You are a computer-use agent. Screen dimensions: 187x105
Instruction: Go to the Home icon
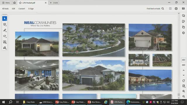pyautogui.click(x=14, y=3)
